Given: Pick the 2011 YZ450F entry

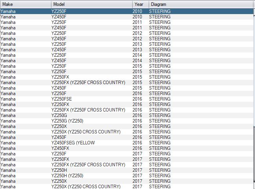Looking at the screenshot, I should 127,28.
